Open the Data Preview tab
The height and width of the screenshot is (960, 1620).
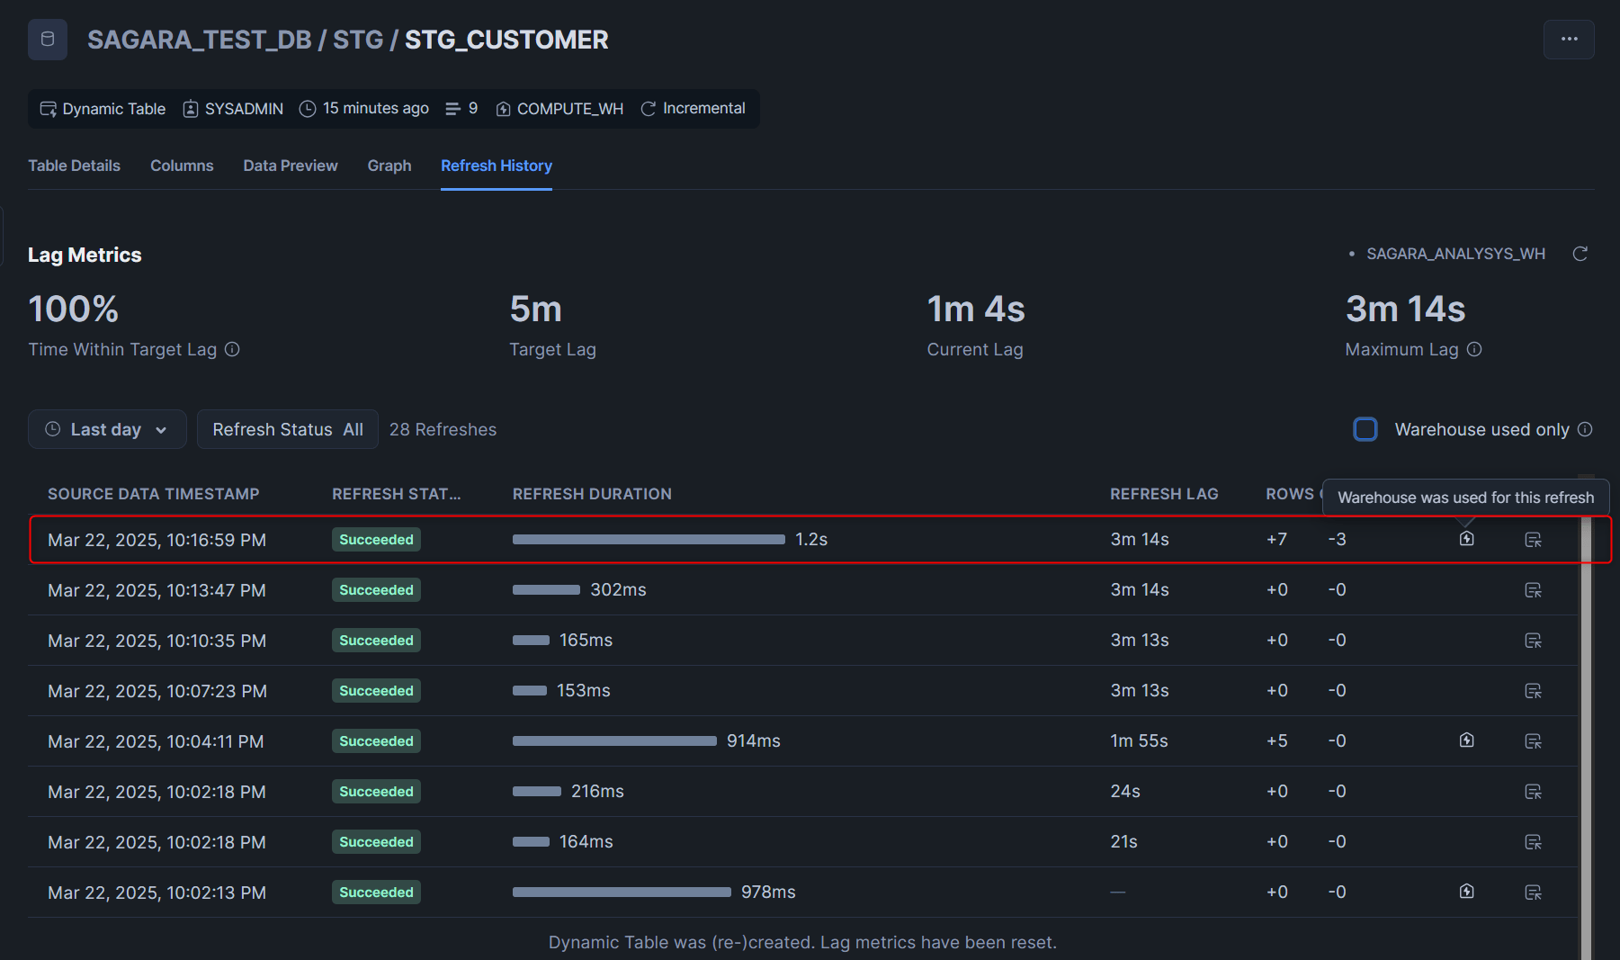click(x=291, y=166)
